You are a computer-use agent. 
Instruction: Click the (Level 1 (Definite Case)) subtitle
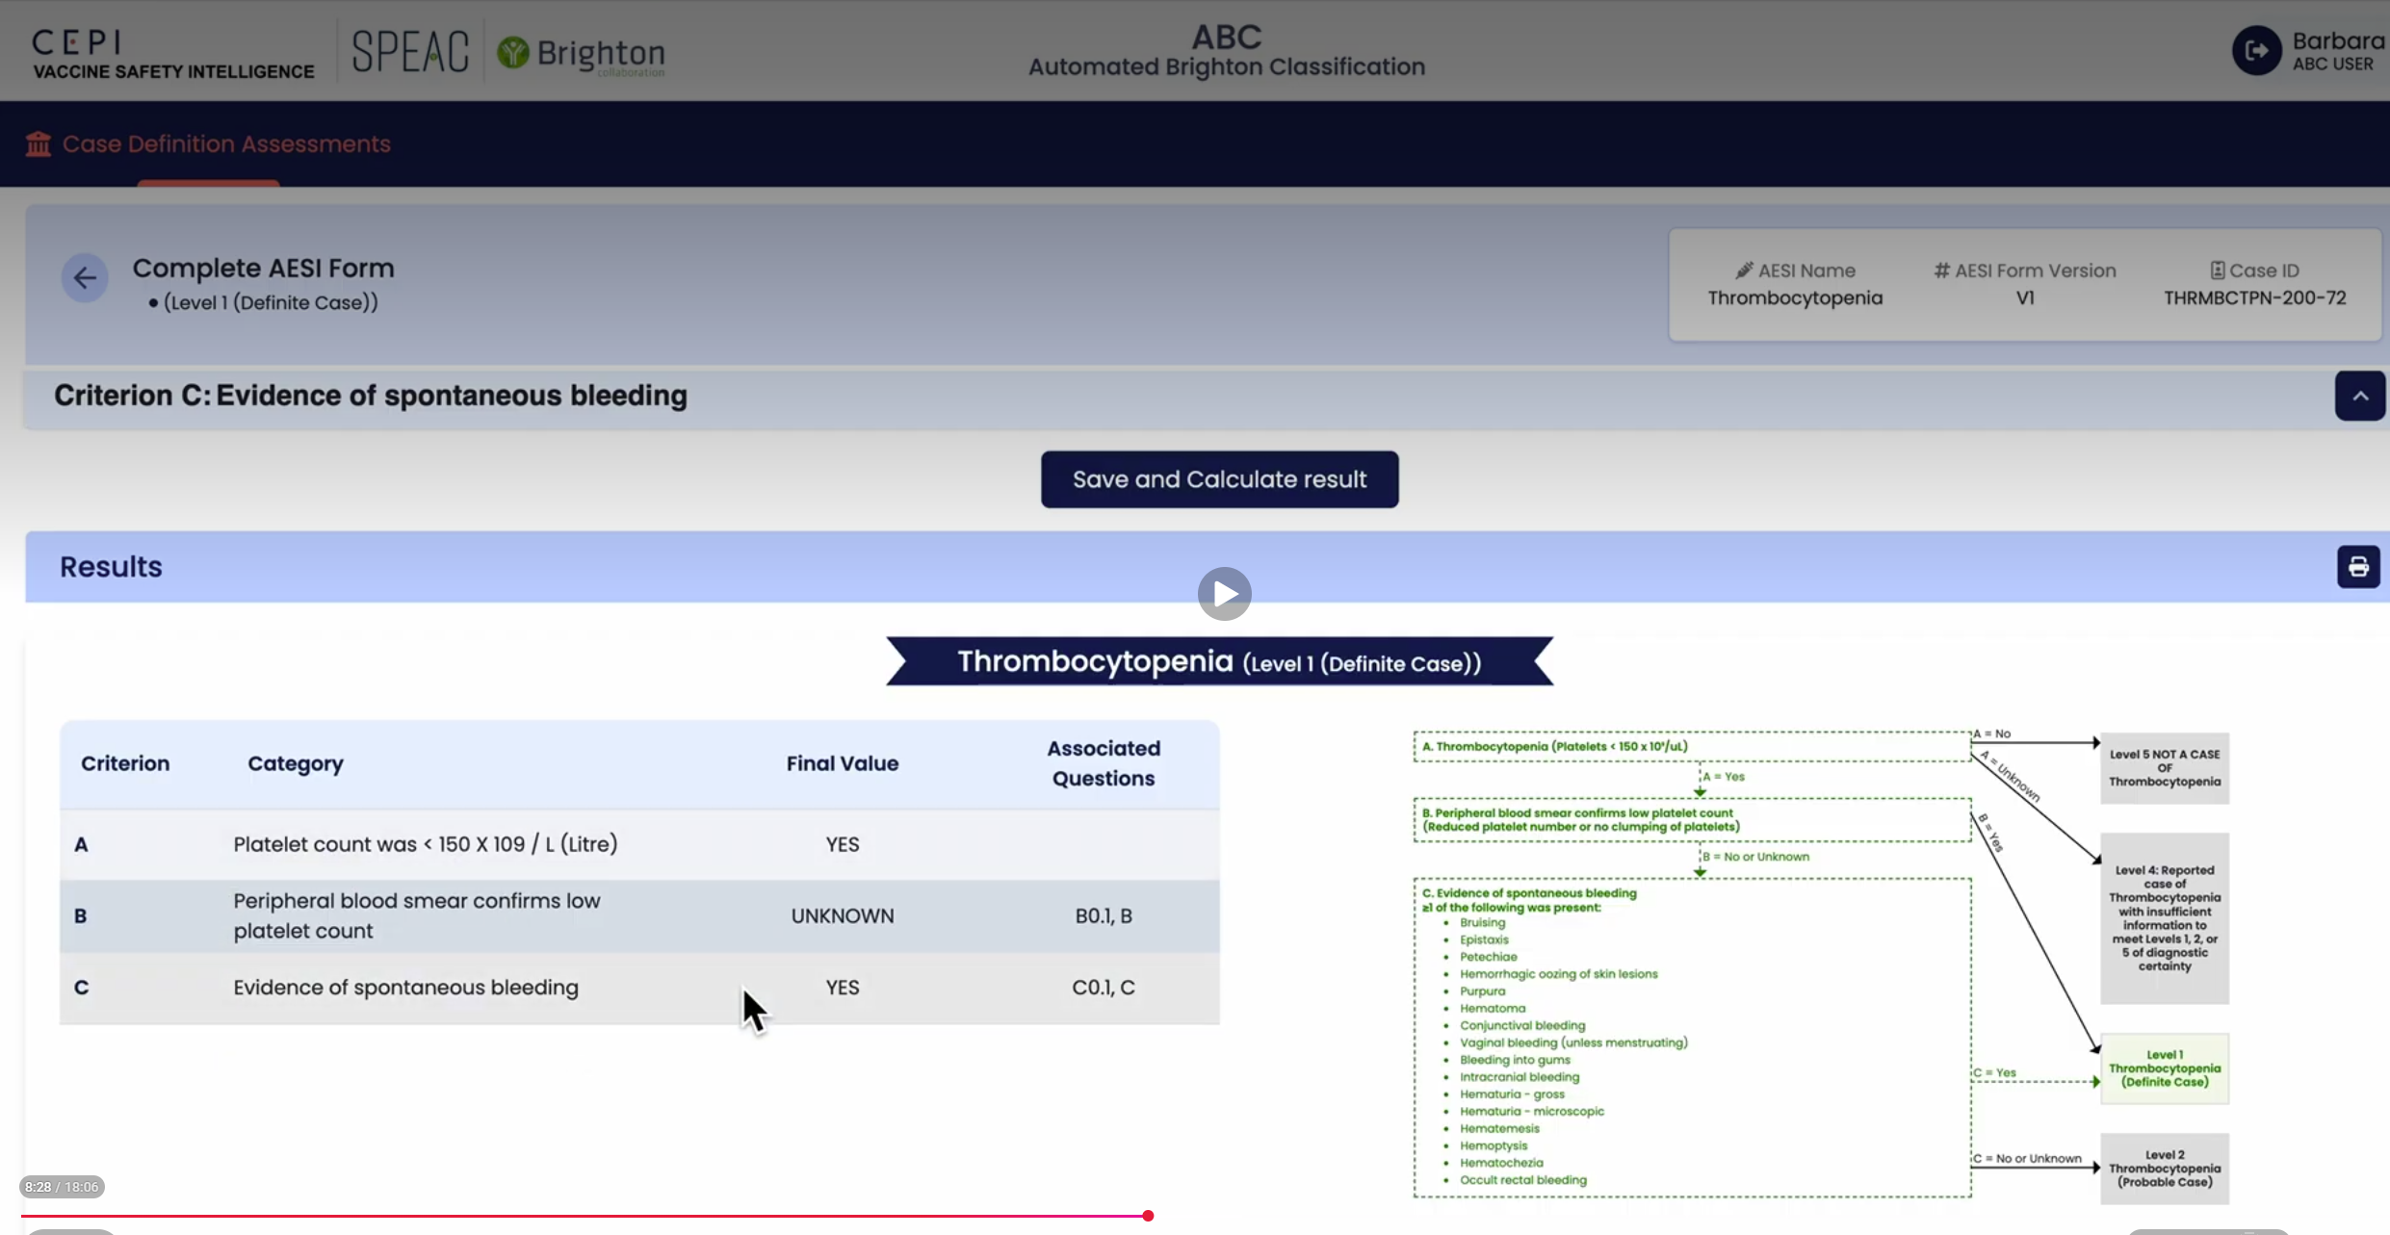[x=271, y=302]
